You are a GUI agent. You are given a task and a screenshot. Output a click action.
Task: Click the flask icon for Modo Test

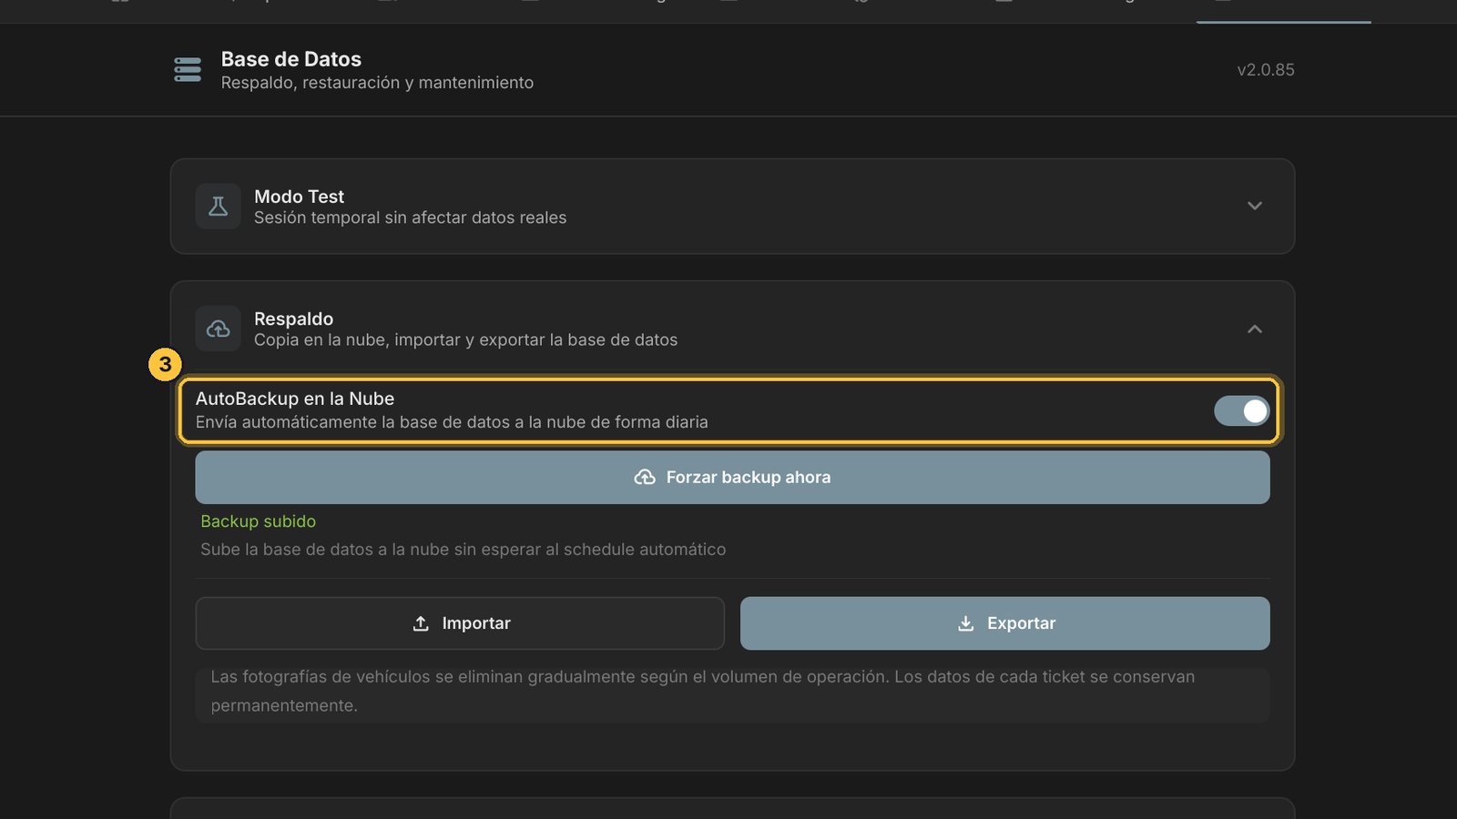click(218, 207)
